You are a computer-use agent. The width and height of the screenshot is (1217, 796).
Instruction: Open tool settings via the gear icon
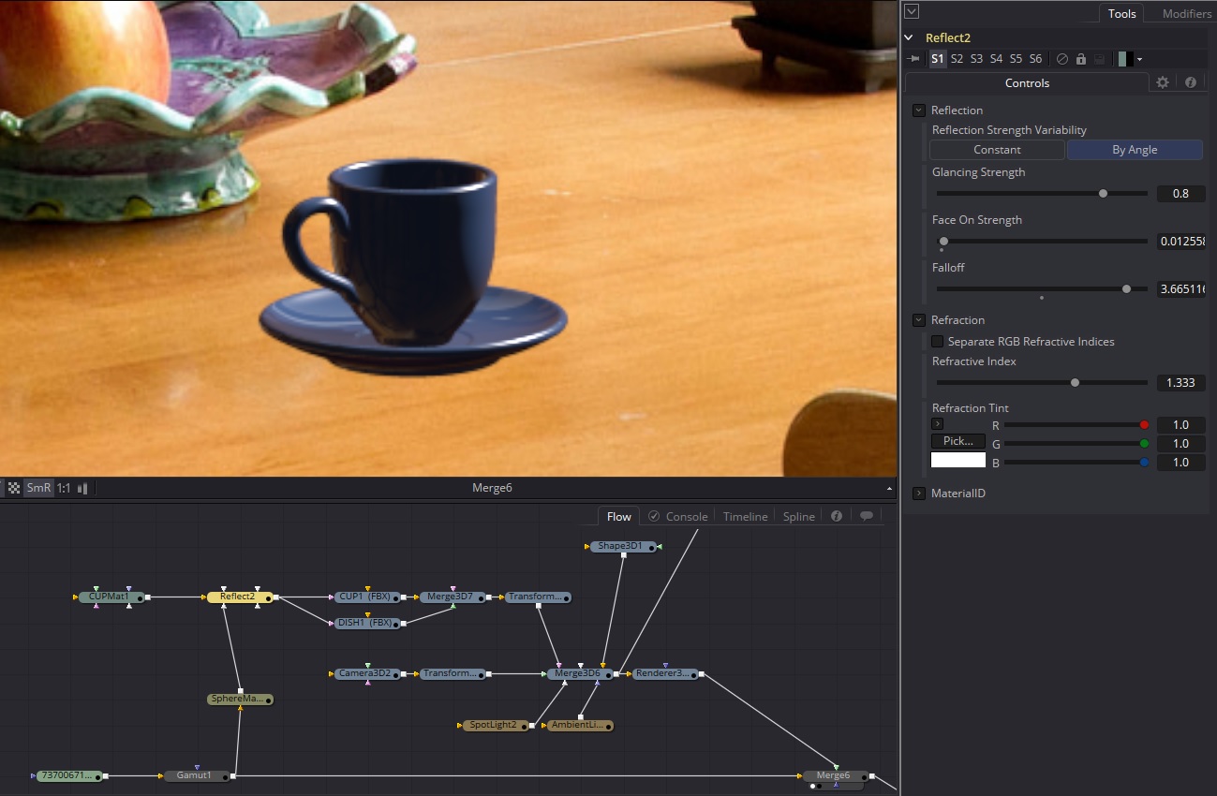pos(1163,82)
